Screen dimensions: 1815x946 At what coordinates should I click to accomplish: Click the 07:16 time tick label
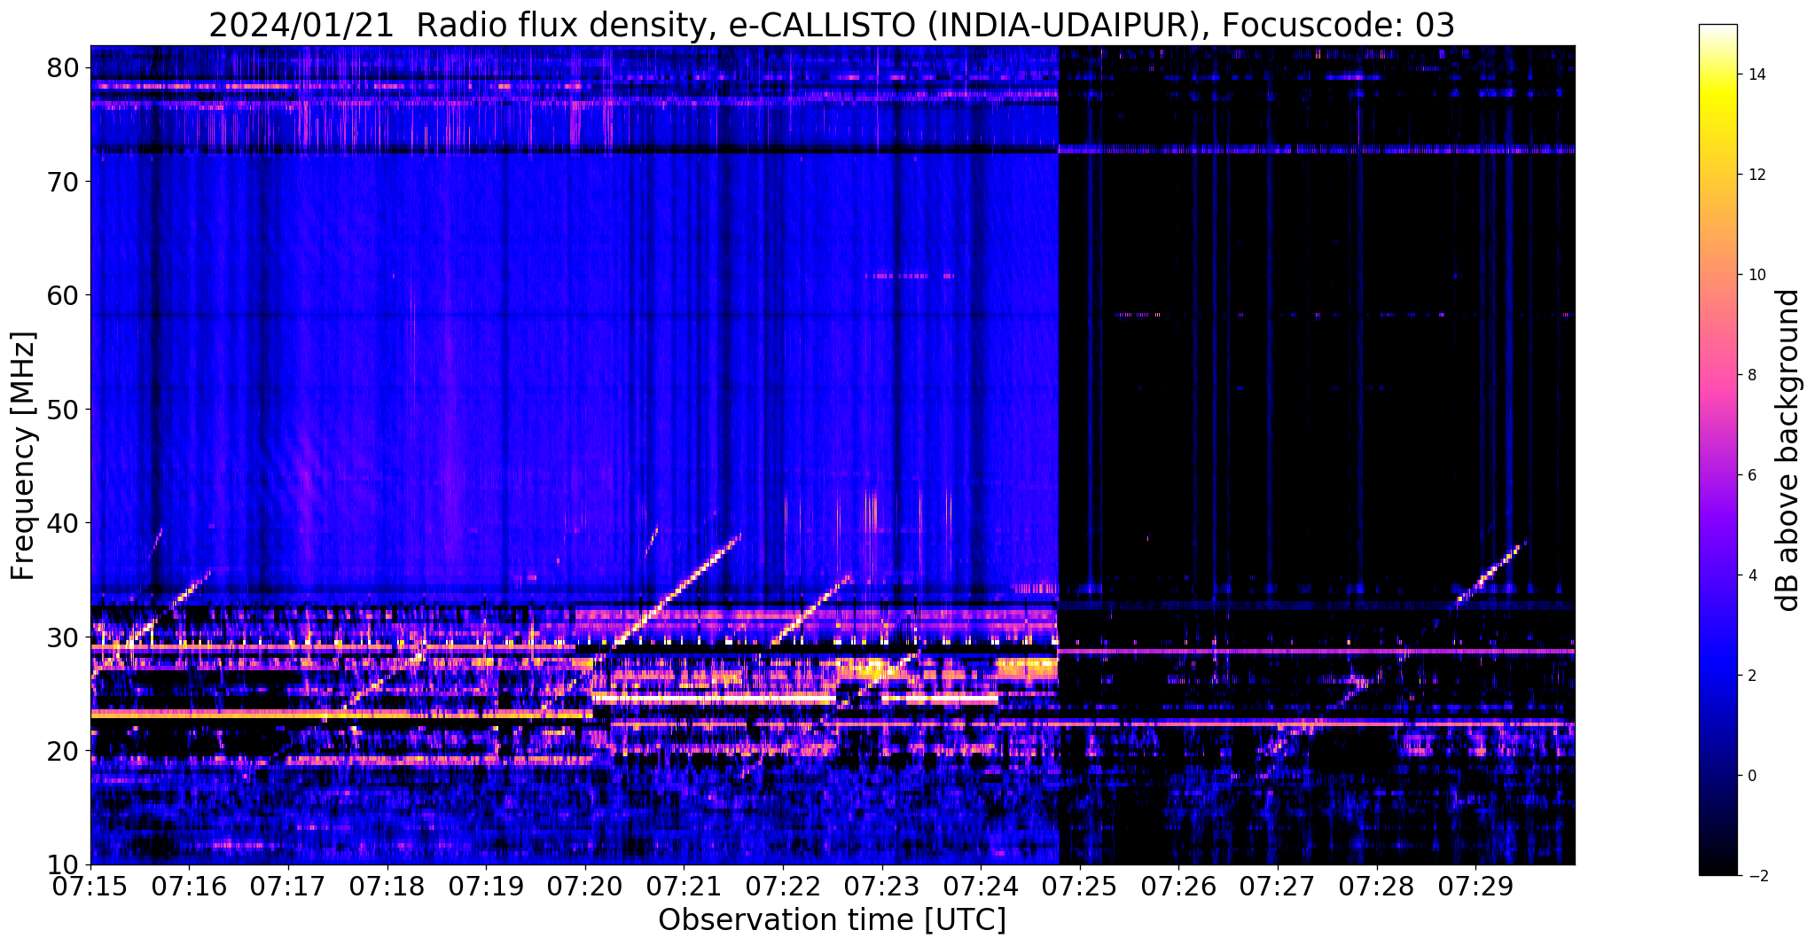click(x=190, y=887)
